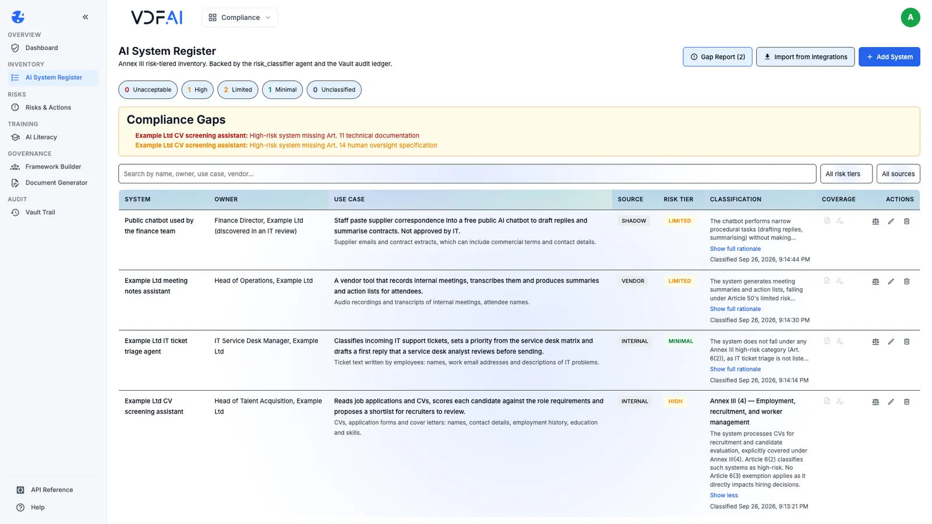Screen dimensions: 932x524
Task: Open AI Literacy in the sidebar
Action: point(53,137)
